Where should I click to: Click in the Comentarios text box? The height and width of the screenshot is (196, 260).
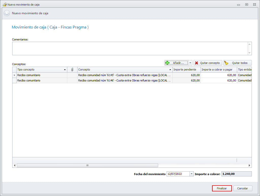(130, 48)
